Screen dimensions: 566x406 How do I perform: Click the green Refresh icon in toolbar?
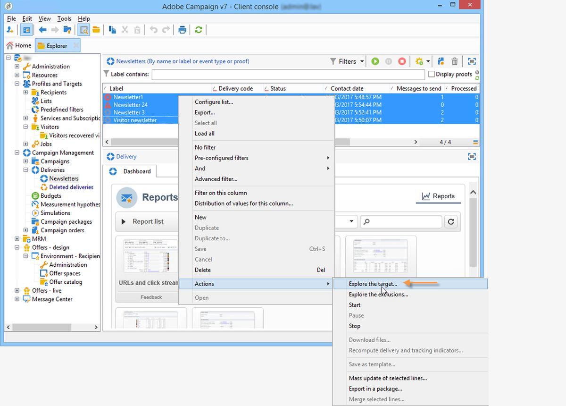pos(199,30)
